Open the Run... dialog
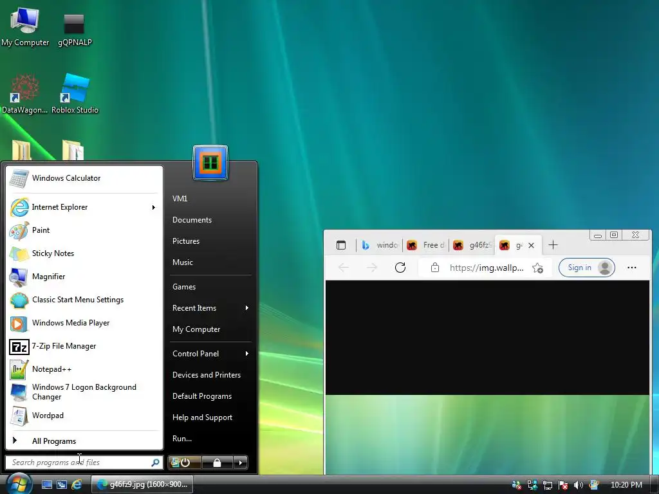The height and width of the screenshot is (494, 659). [210, 439]
